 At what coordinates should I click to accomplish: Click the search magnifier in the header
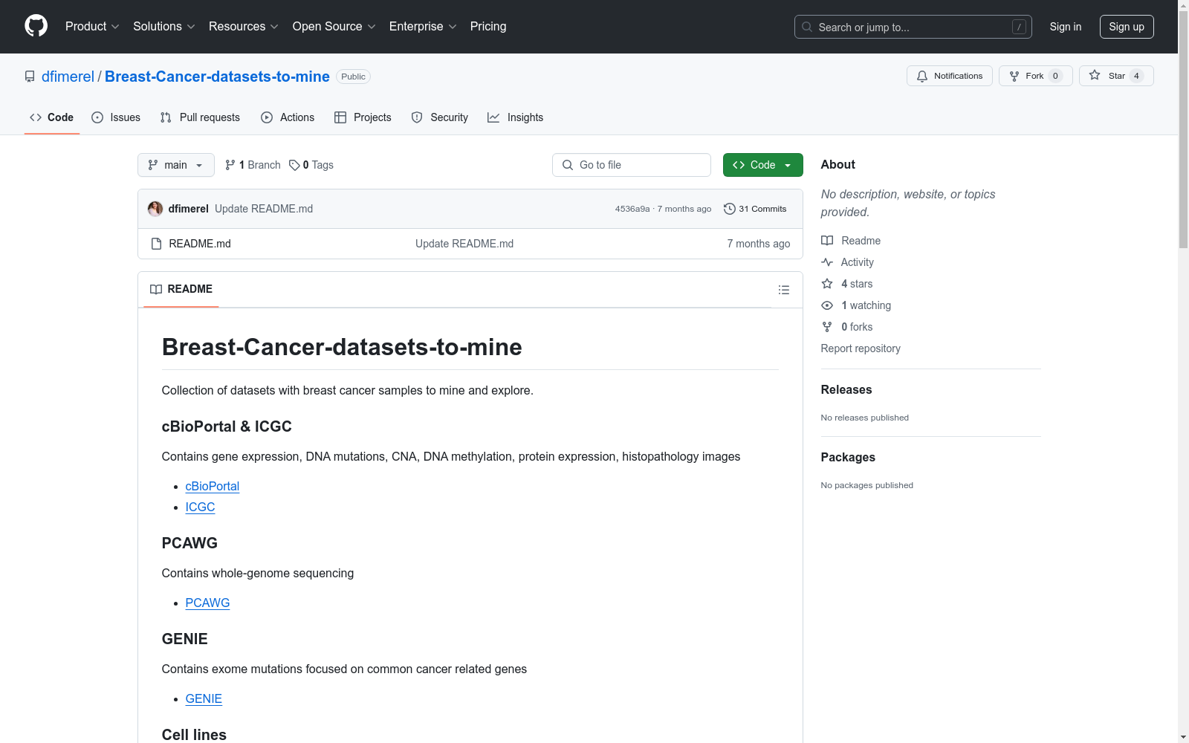[x=807, y=27]
